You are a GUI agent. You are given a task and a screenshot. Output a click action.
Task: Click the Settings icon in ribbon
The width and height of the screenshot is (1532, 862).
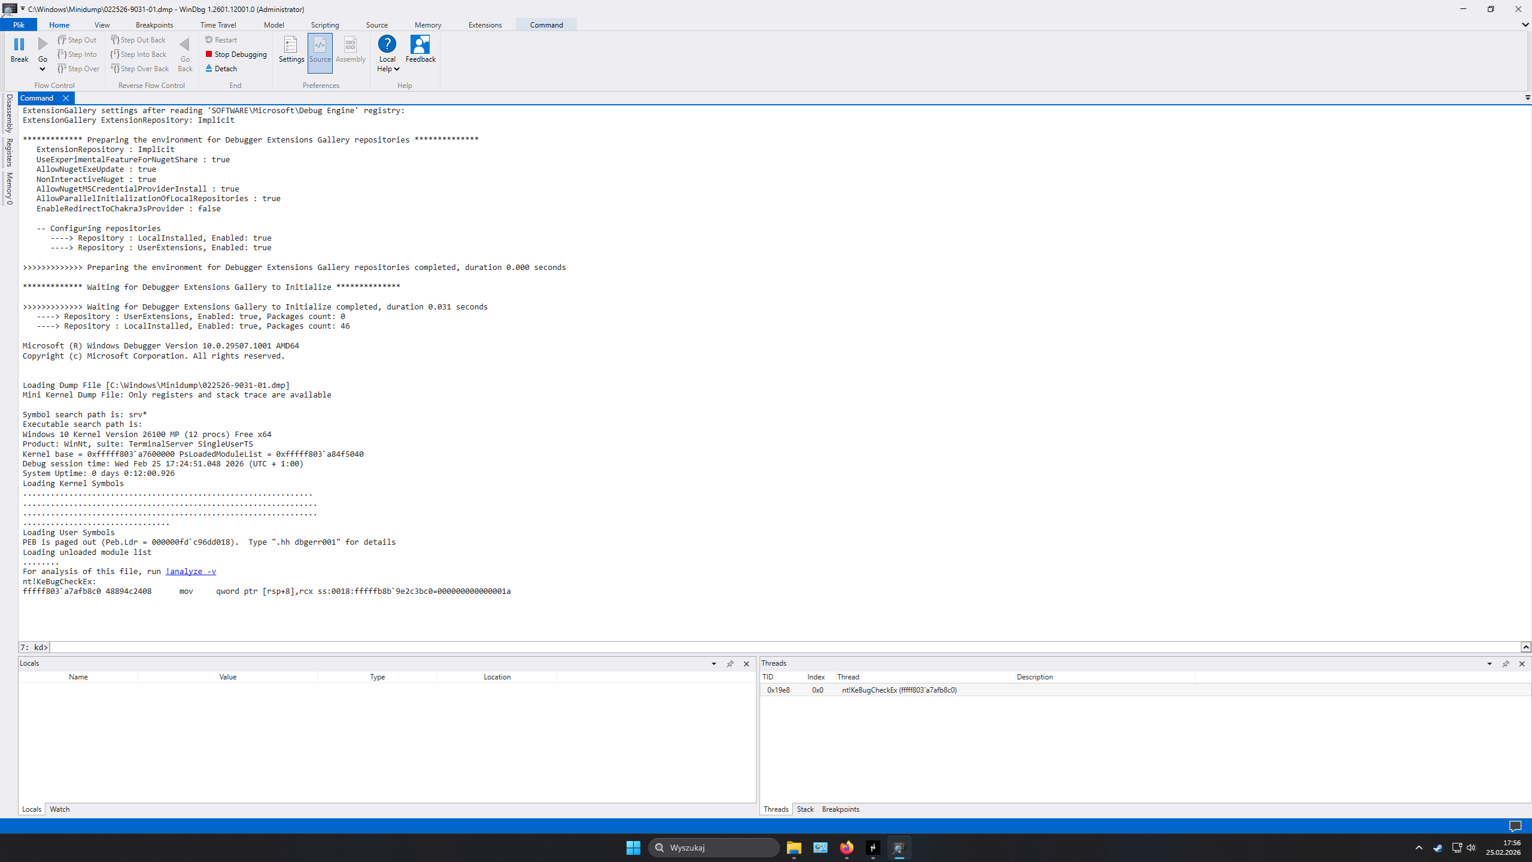click(x=291, y=45)
